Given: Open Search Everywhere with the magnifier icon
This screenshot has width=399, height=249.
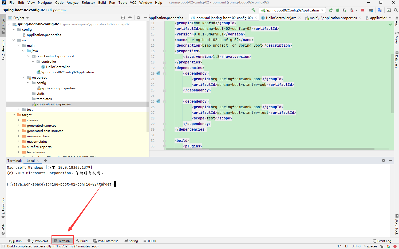Looking at the screenshot, I should coord(396,10).
